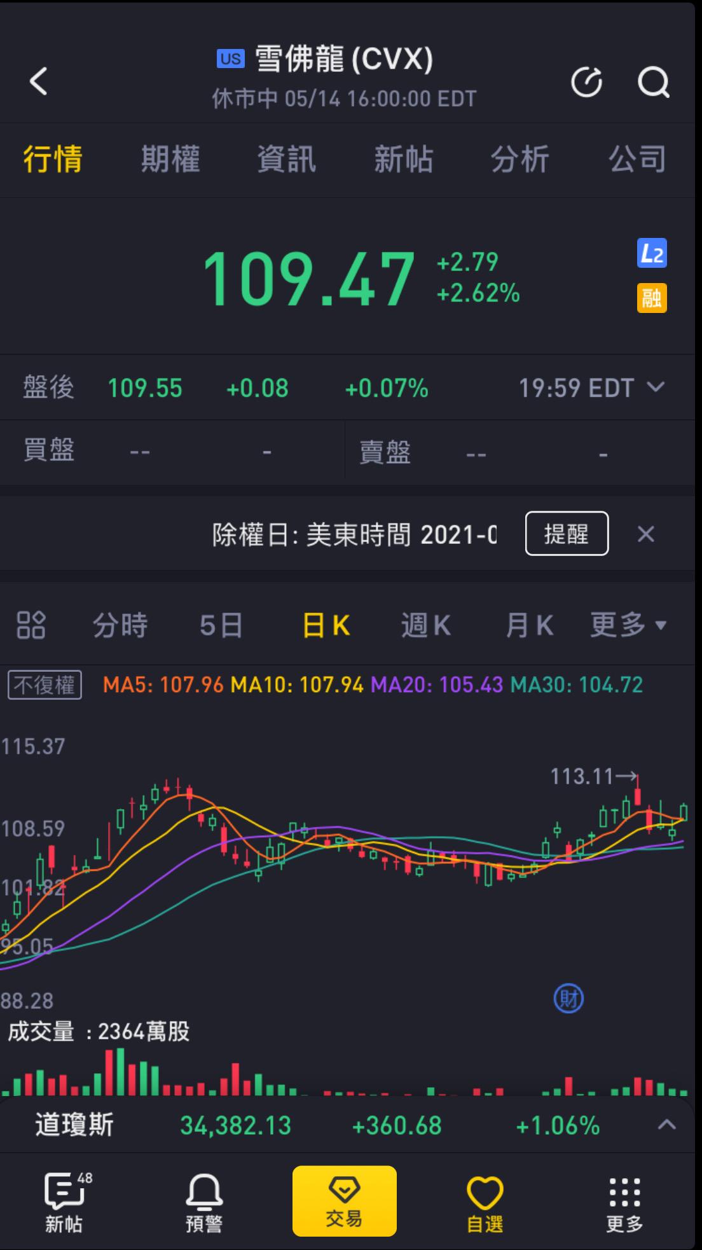Open the 公司 tab
Viewport: 702px width, 1250px height.
point(638,159)
